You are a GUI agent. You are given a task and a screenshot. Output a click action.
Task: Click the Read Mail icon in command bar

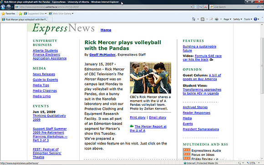[211, 19]
